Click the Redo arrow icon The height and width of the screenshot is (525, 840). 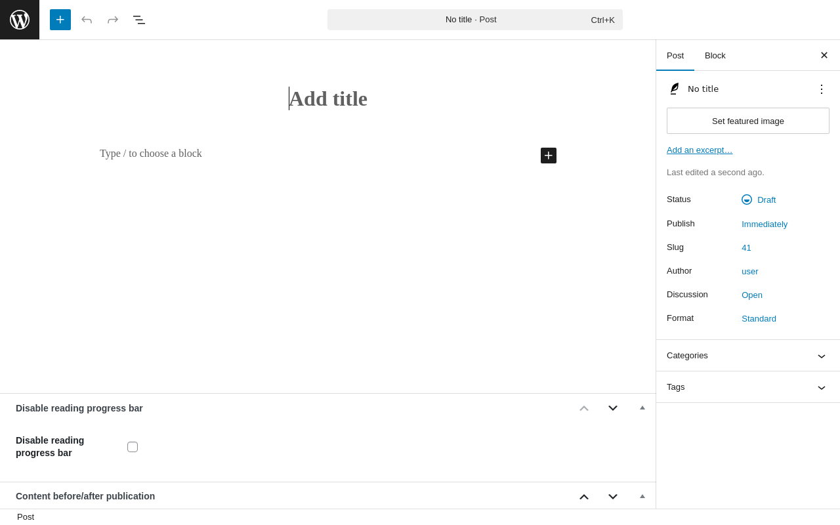click(113, 20)
